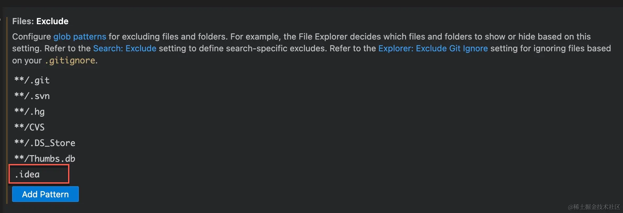Follow the Search: Exclude setting link
The image size is (623, 213).
(x=125, y=48)
